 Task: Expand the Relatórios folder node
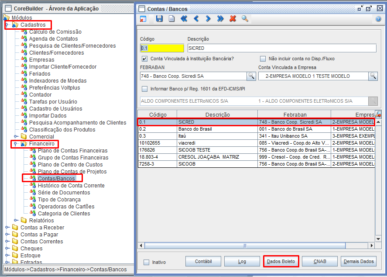16,220
